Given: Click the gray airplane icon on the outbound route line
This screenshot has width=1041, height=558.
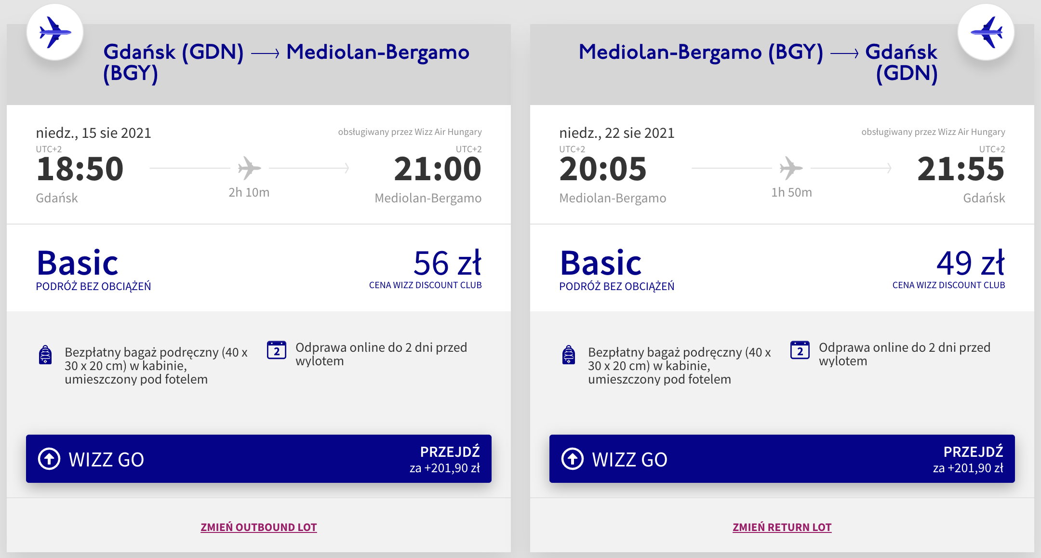Looking at the screenshot, I should pyautogui.click(x=249, y=168).
